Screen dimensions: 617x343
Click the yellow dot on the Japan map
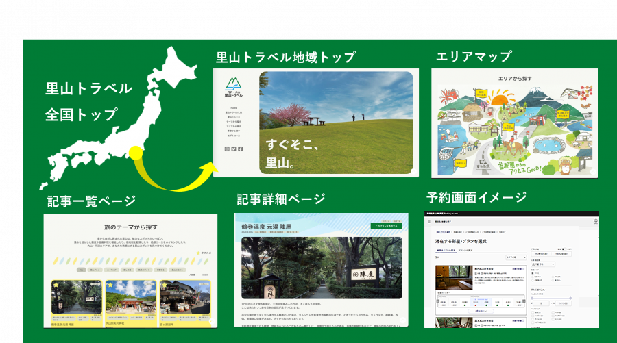tap(136, 153)
